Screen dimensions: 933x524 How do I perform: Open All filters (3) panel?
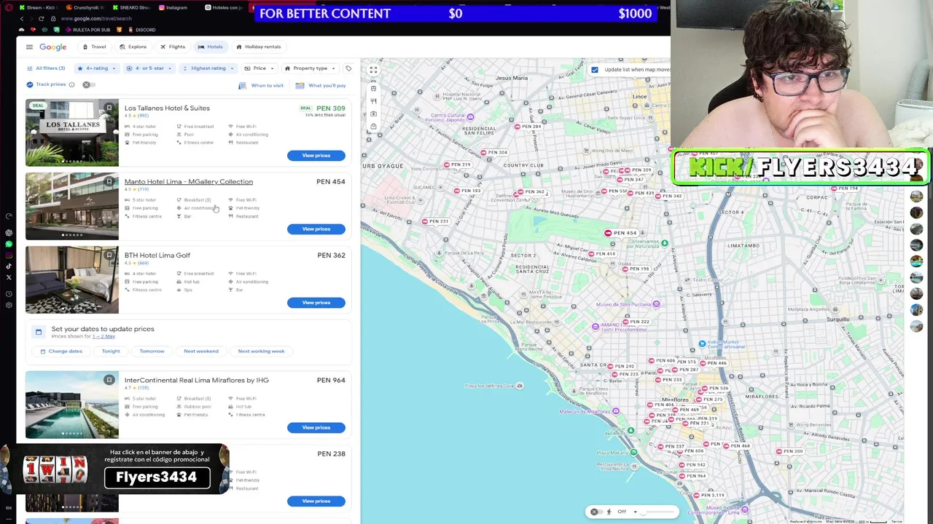pyautogui.click(x=46, y=68)
